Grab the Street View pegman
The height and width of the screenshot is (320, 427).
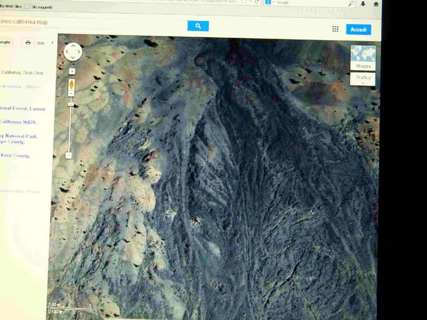click(x=72, y=84)
